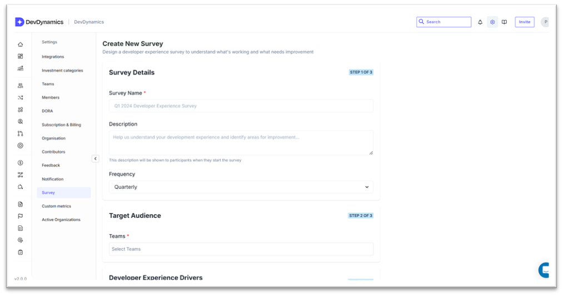Open the Subscription & Billing page
The image size is (563, 296).
pyautogui.click(x=61, y=125)
